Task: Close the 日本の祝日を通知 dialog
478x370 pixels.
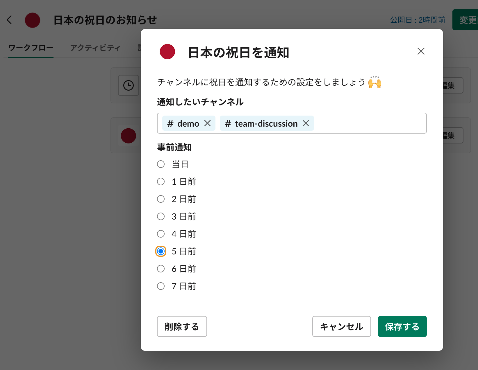Action: click(421, 51)
